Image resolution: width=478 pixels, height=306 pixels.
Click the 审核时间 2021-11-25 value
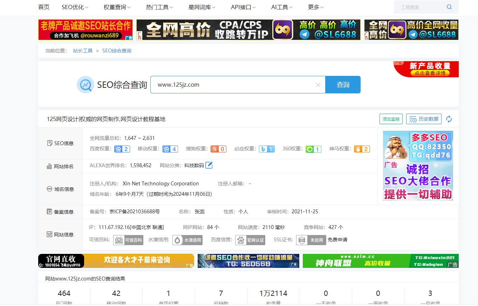point(305,212)
